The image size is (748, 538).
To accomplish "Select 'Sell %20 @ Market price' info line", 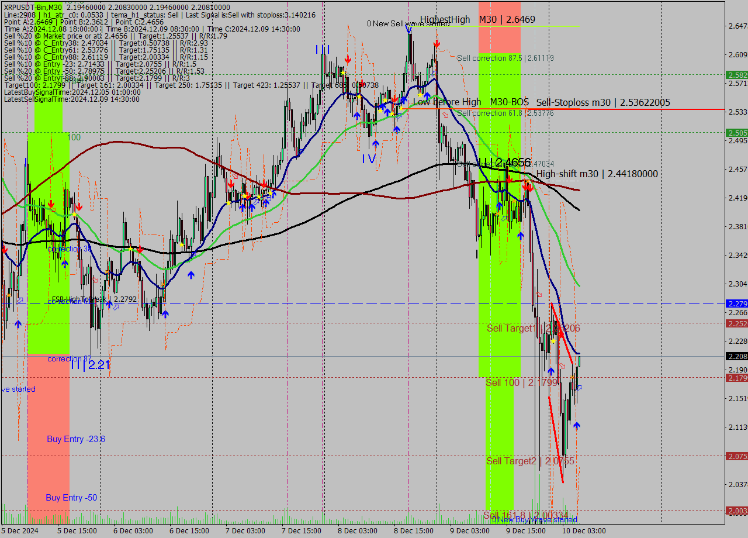I will (116, 36).
